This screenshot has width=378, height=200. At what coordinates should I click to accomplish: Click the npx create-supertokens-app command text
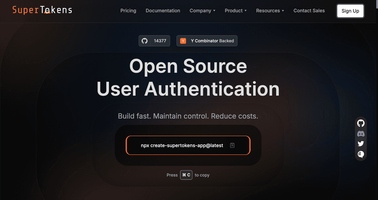(182, 145)
